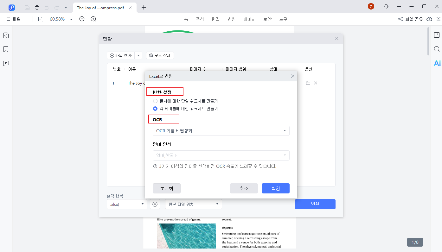This screenshot has width=442, height=252.
Task: Open the 편집 menu tab
Action: point(215,19)
